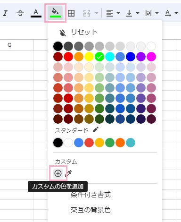
Task: Pick darkest green swatch in bottom row
Action: click(99, 119)
